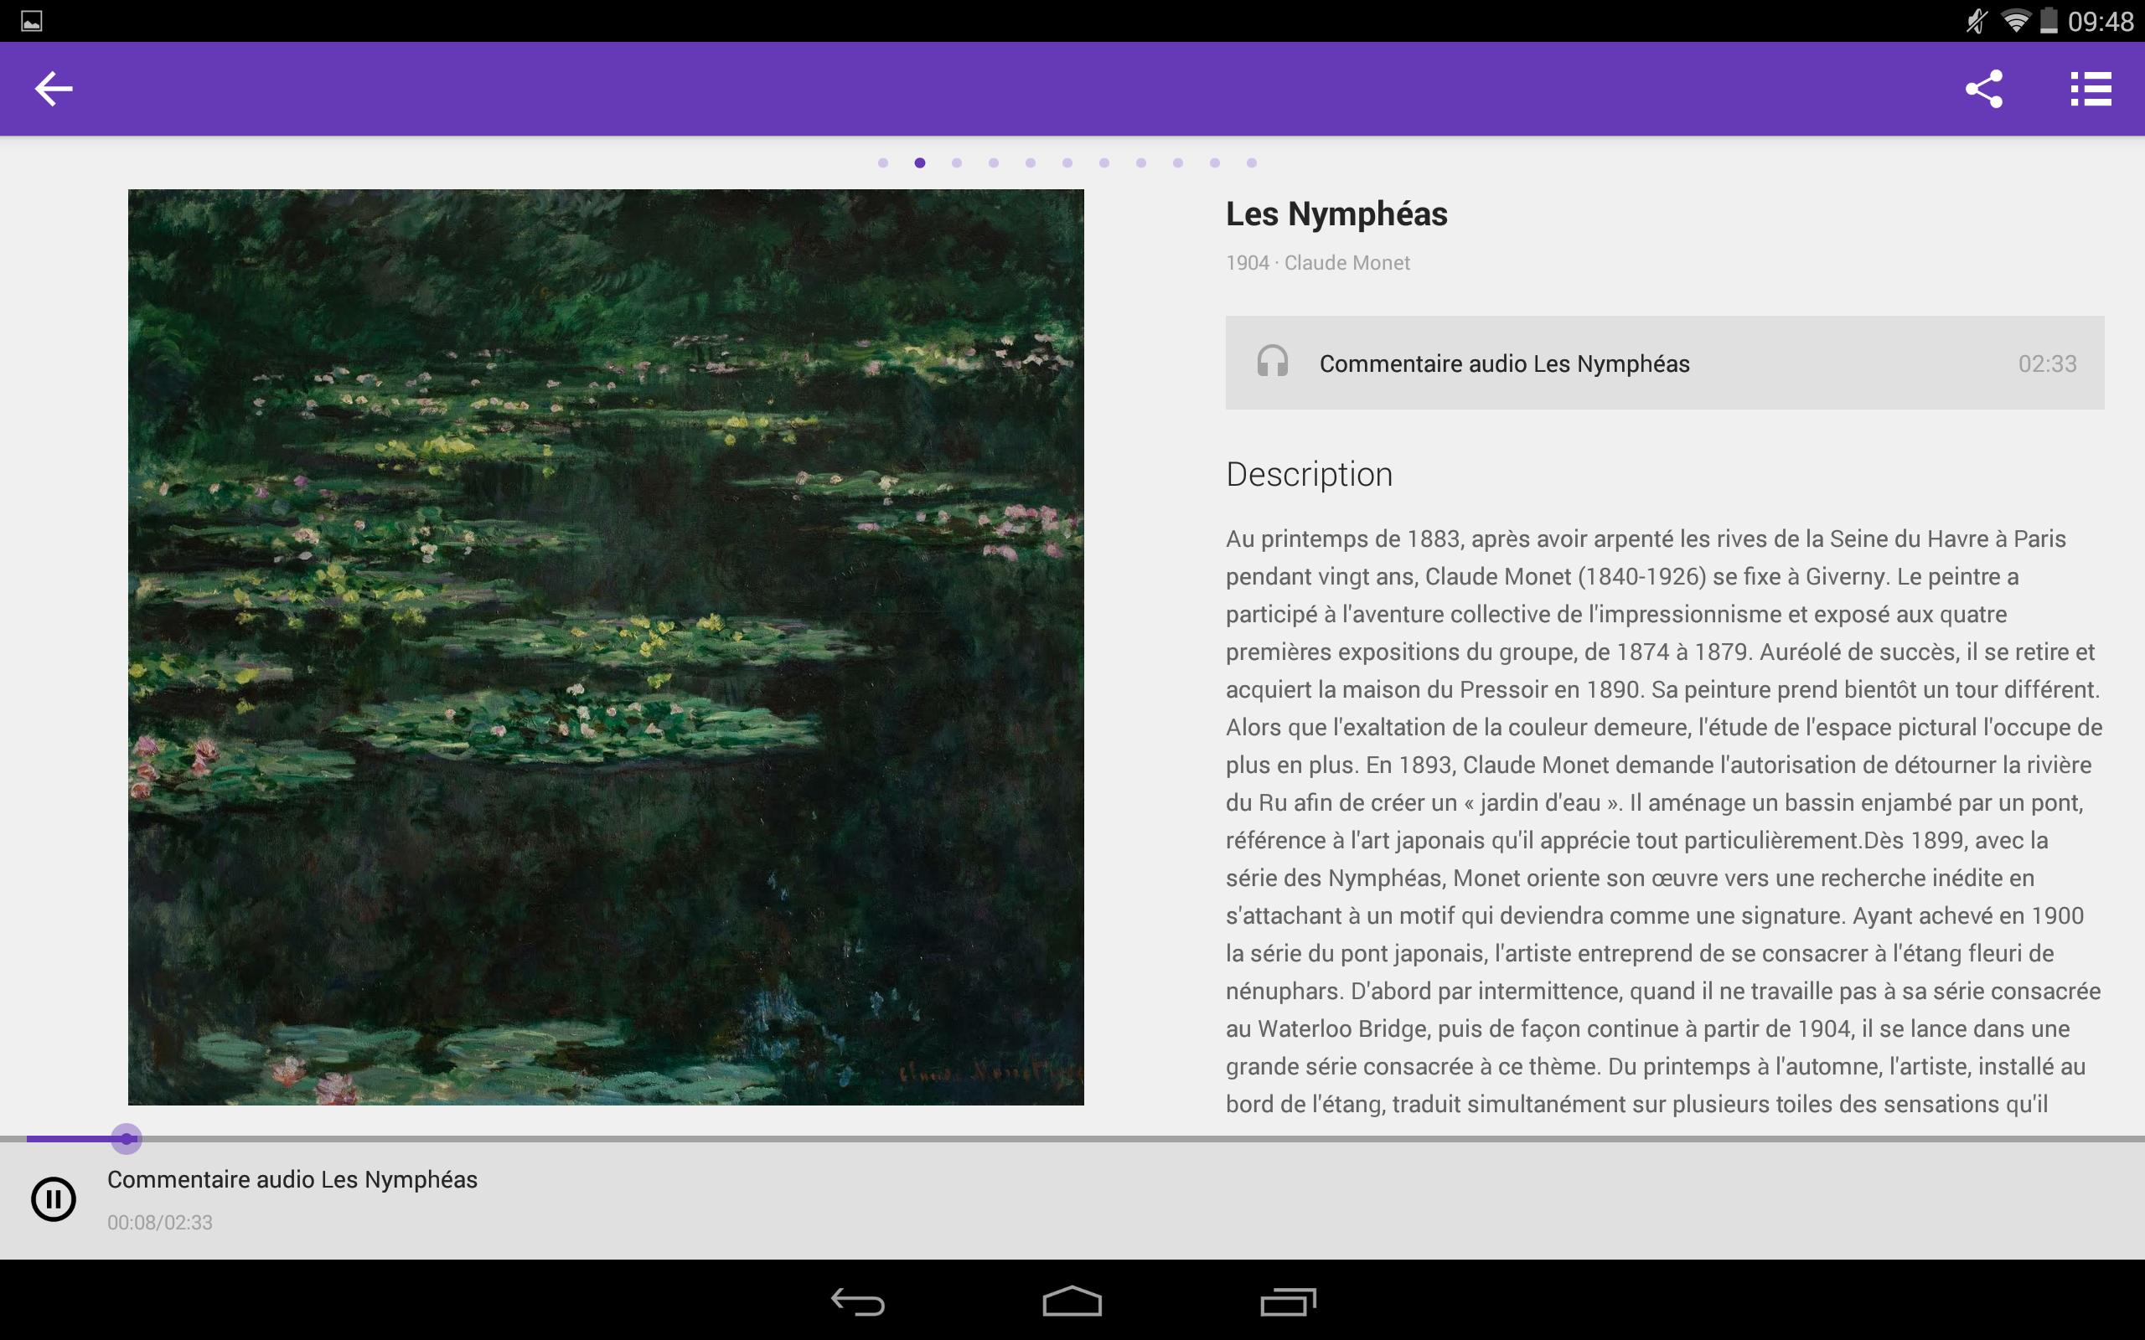Play 'Commentaire audio Les Nymphéas' track row
2145x1340 pixels.
coord(1665,363)
